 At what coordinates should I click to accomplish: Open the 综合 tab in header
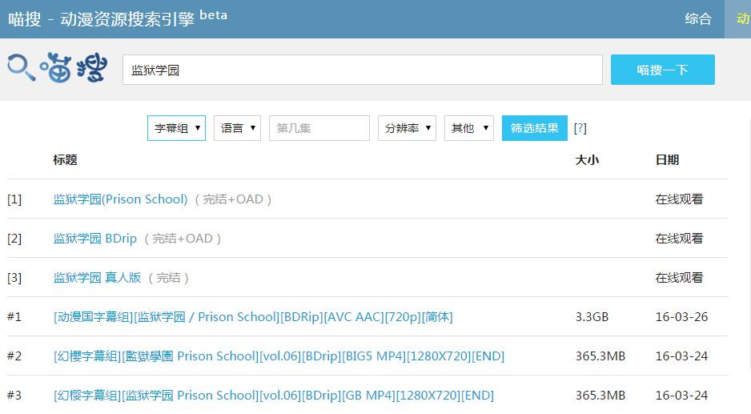tap(698, 19)
